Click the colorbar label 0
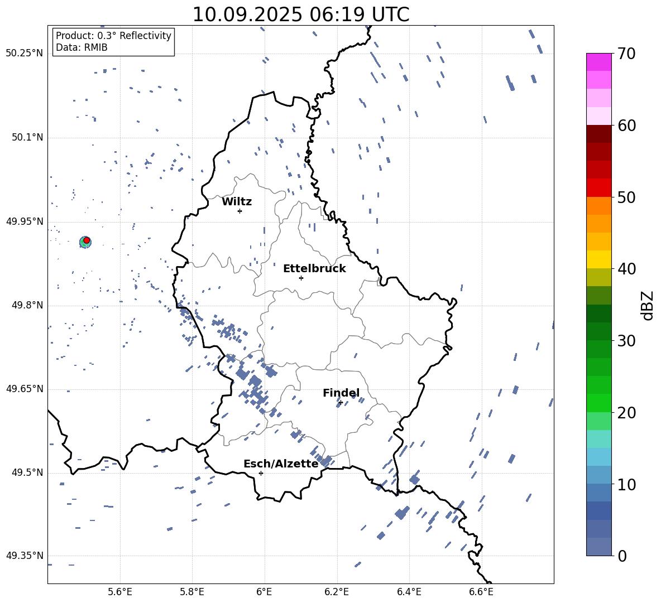This screenshot has width=661, height=603. 622,556
